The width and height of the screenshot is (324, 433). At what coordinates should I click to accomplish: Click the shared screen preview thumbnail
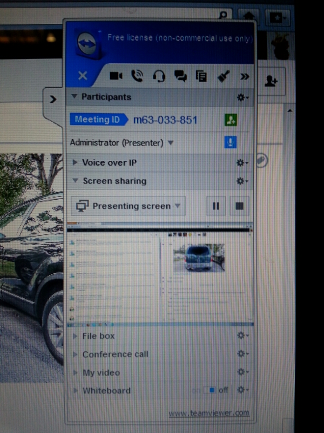pyautogui.click(x=160, y=274)
